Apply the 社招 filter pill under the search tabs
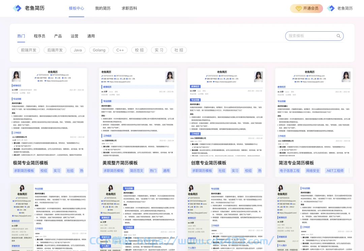The image size is (364, 251). point(179,50)
